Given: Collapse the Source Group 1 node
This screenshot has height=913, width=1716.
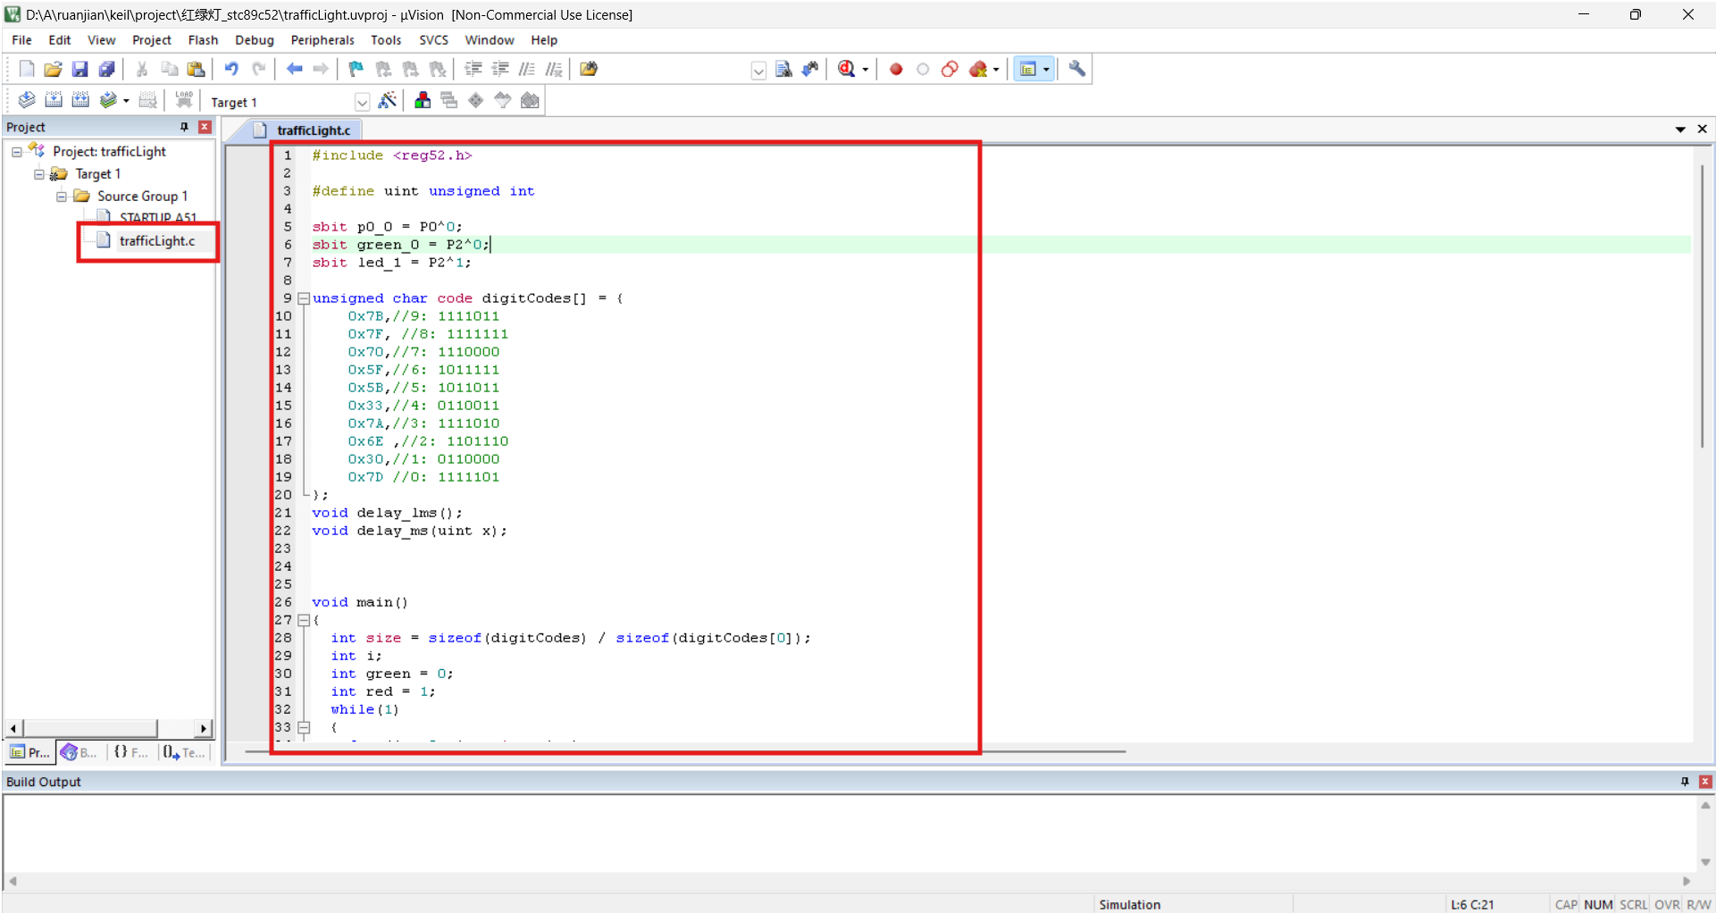Looking at the screenshot, I should tap(62, 197).
